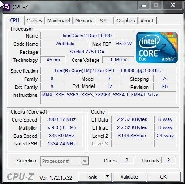Click the Tools button
The image size is (185, 184).
coord(91,177)
